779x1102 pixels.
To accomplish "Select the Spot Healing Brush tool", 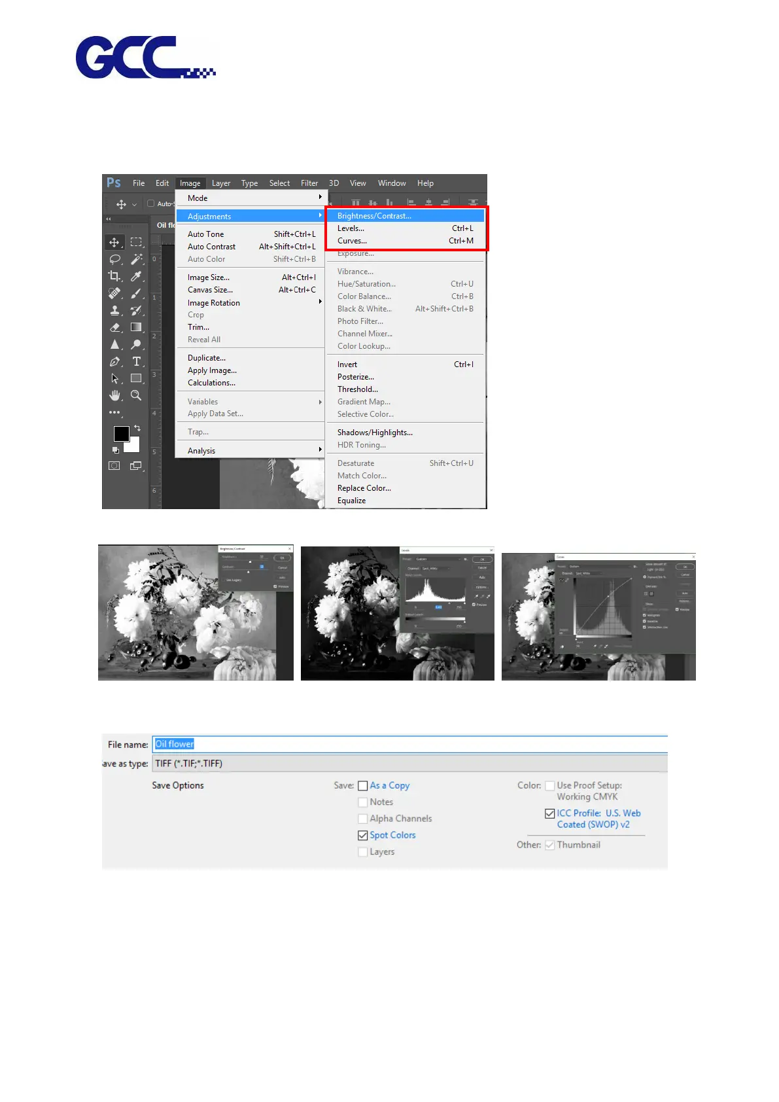I will [x=114, y=293].
